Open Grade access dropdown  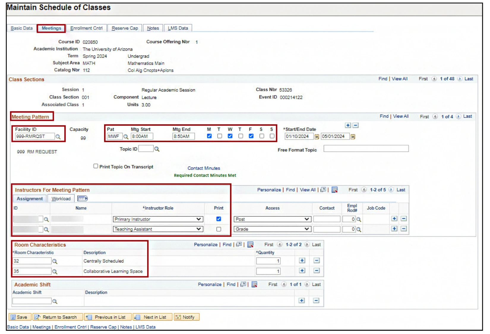click(x=272, y=229)
